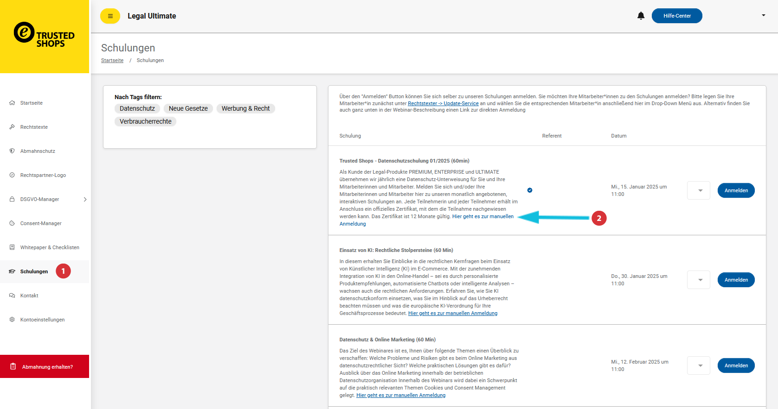Click the Schulungen graduation cap icon
Screen dimensions: 778x409
click(12, 271)
